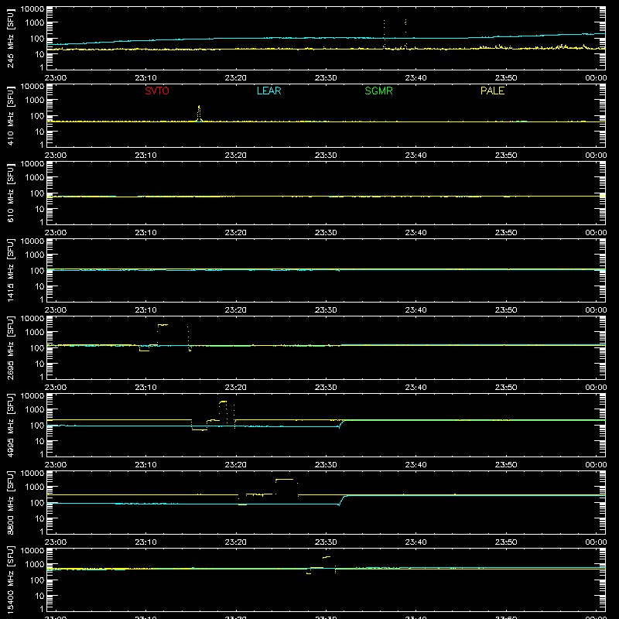Viewport: 619px width, 619px height.
Task: Click the 1000 y-axis value on the 410 MHz panel
Action: point(35,101)
